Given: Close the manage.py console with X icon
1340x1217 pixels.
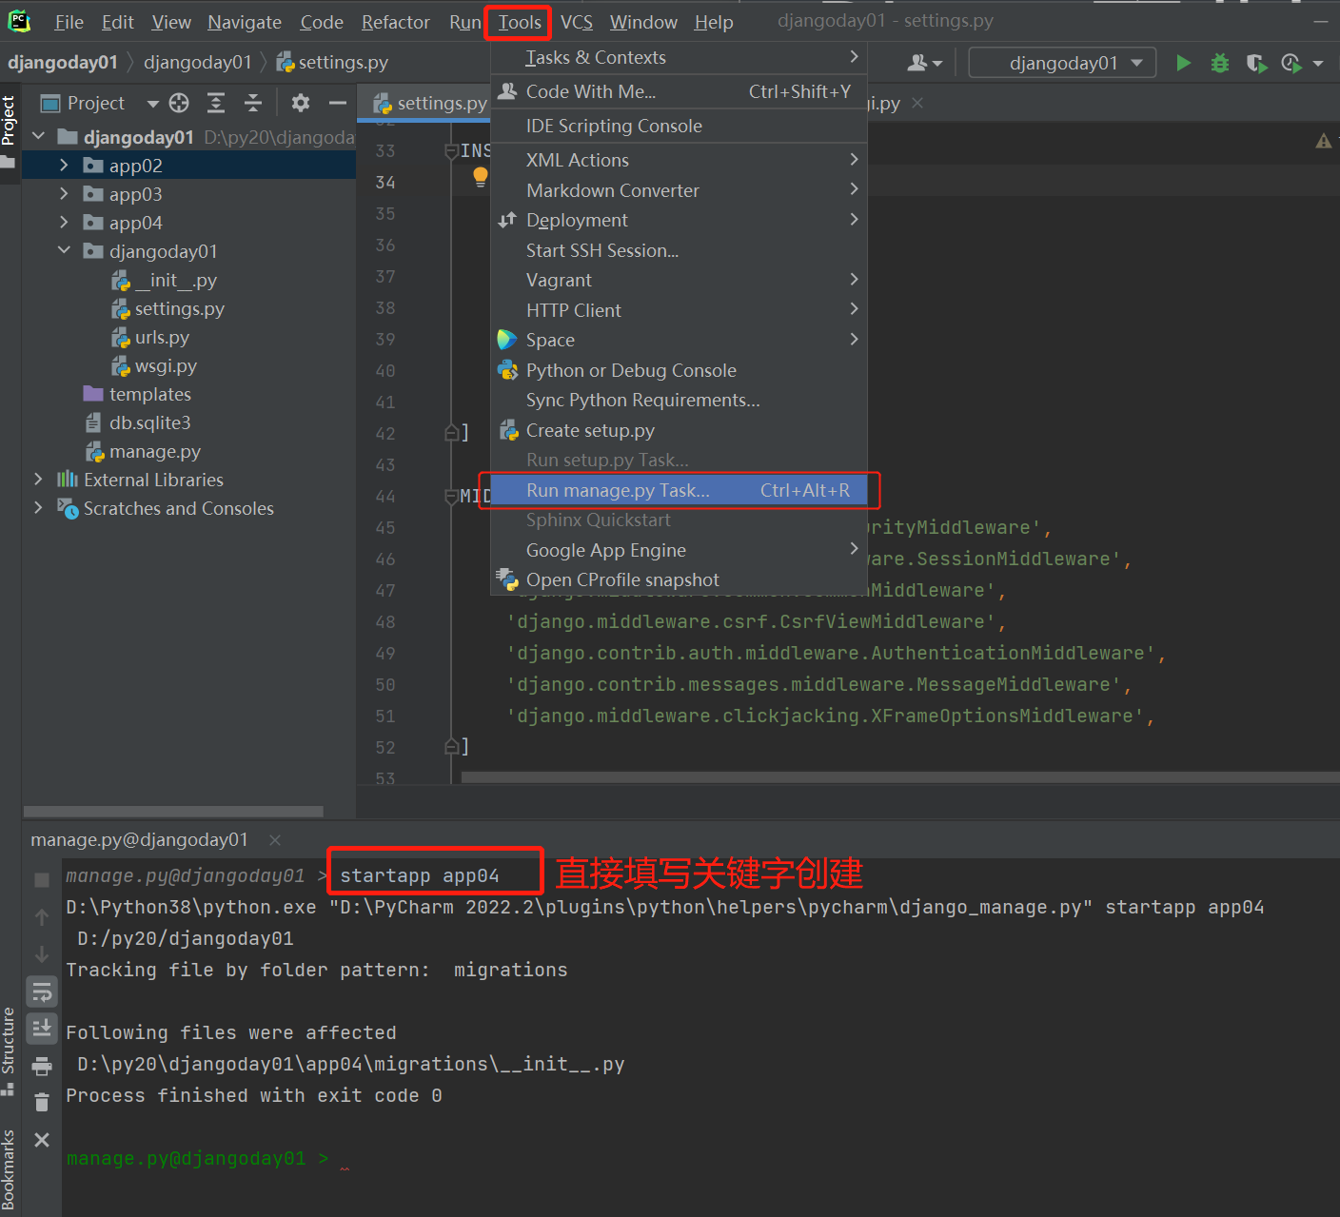Looking at the screenshot, I should [42, 1139].
